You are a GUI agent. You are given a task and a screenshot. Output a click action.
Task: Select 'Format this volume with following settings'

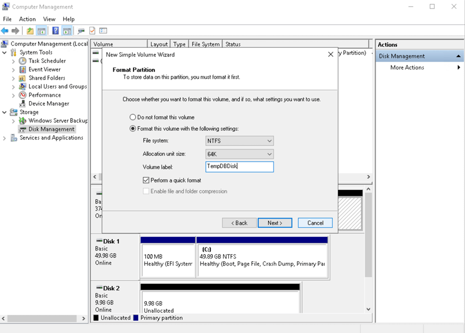(x=133, y=129)
